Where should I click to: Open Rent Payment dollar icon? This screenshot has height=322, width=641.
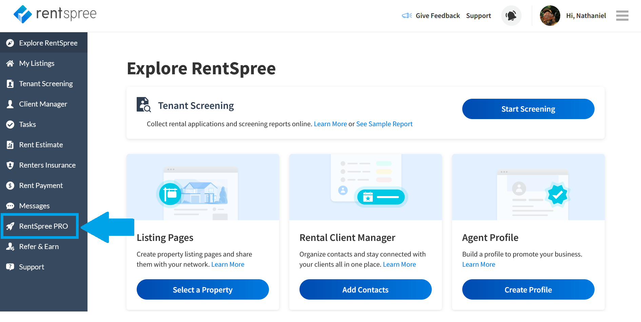pyautogui.click(x=11, y=185)
